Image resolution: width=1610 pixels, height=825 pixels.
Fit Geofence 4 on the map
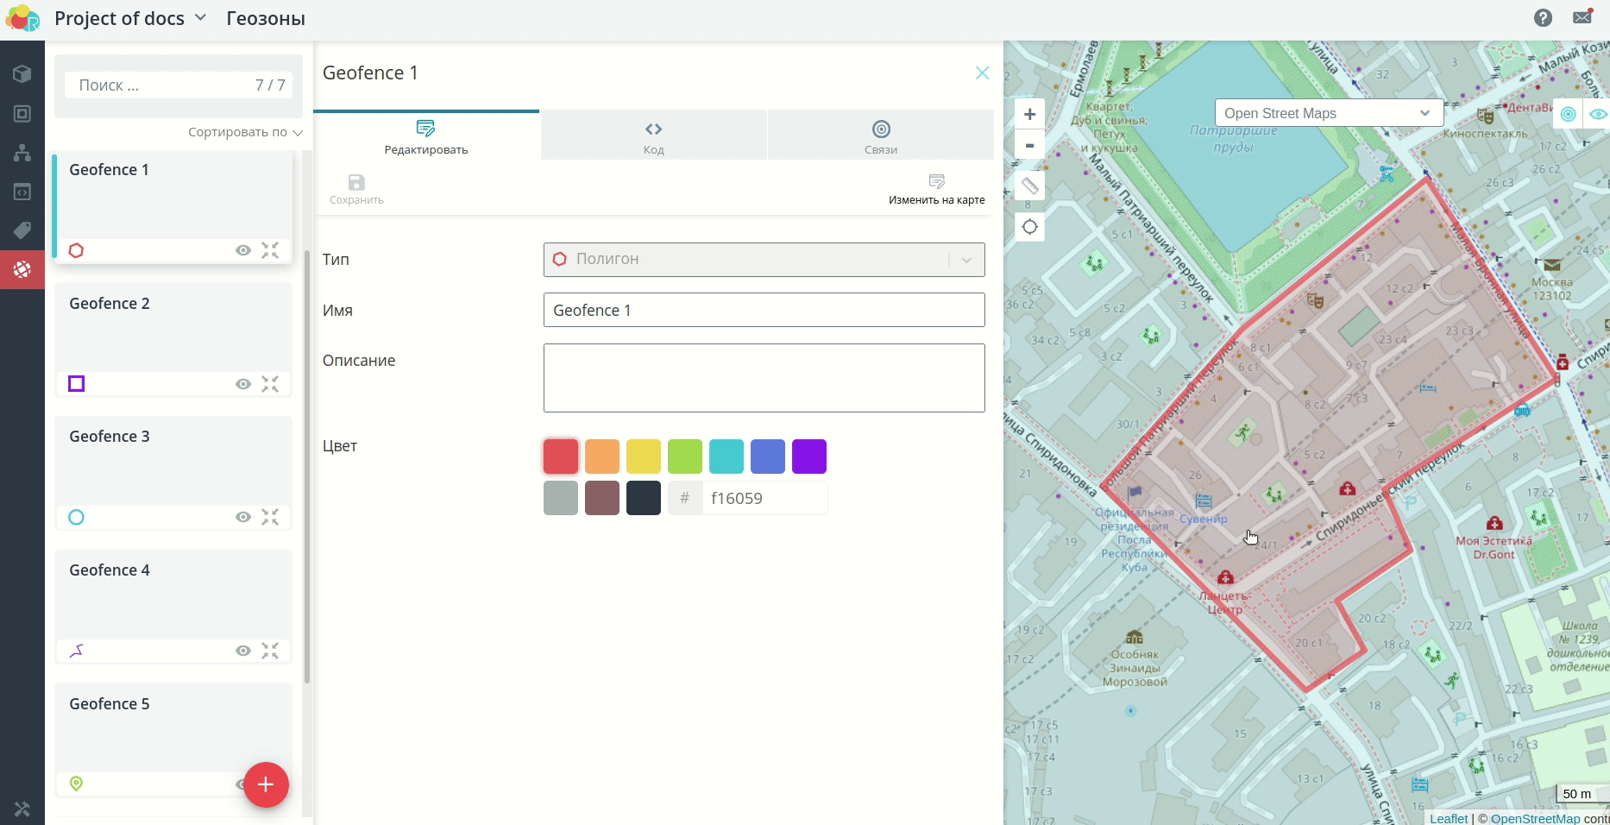[270, 651]
